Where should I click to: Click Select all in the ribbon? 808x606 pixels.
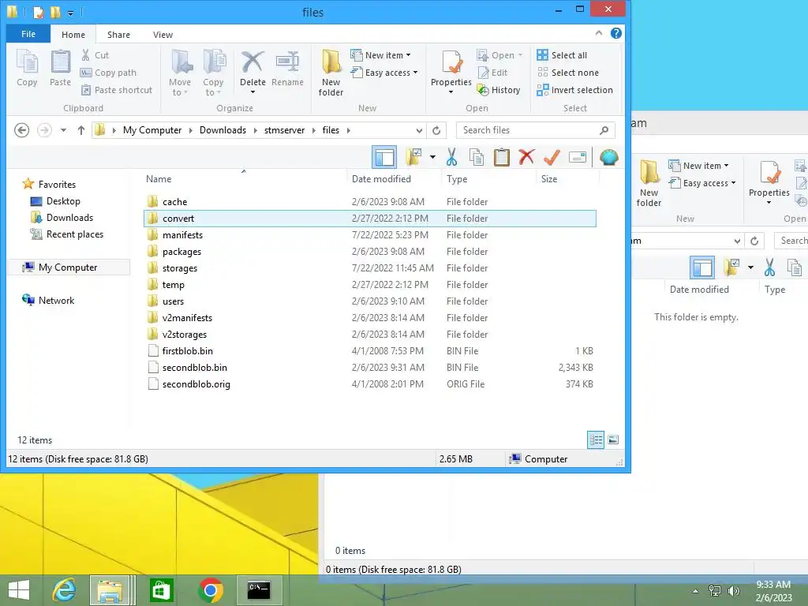click(x=562, y=55)
